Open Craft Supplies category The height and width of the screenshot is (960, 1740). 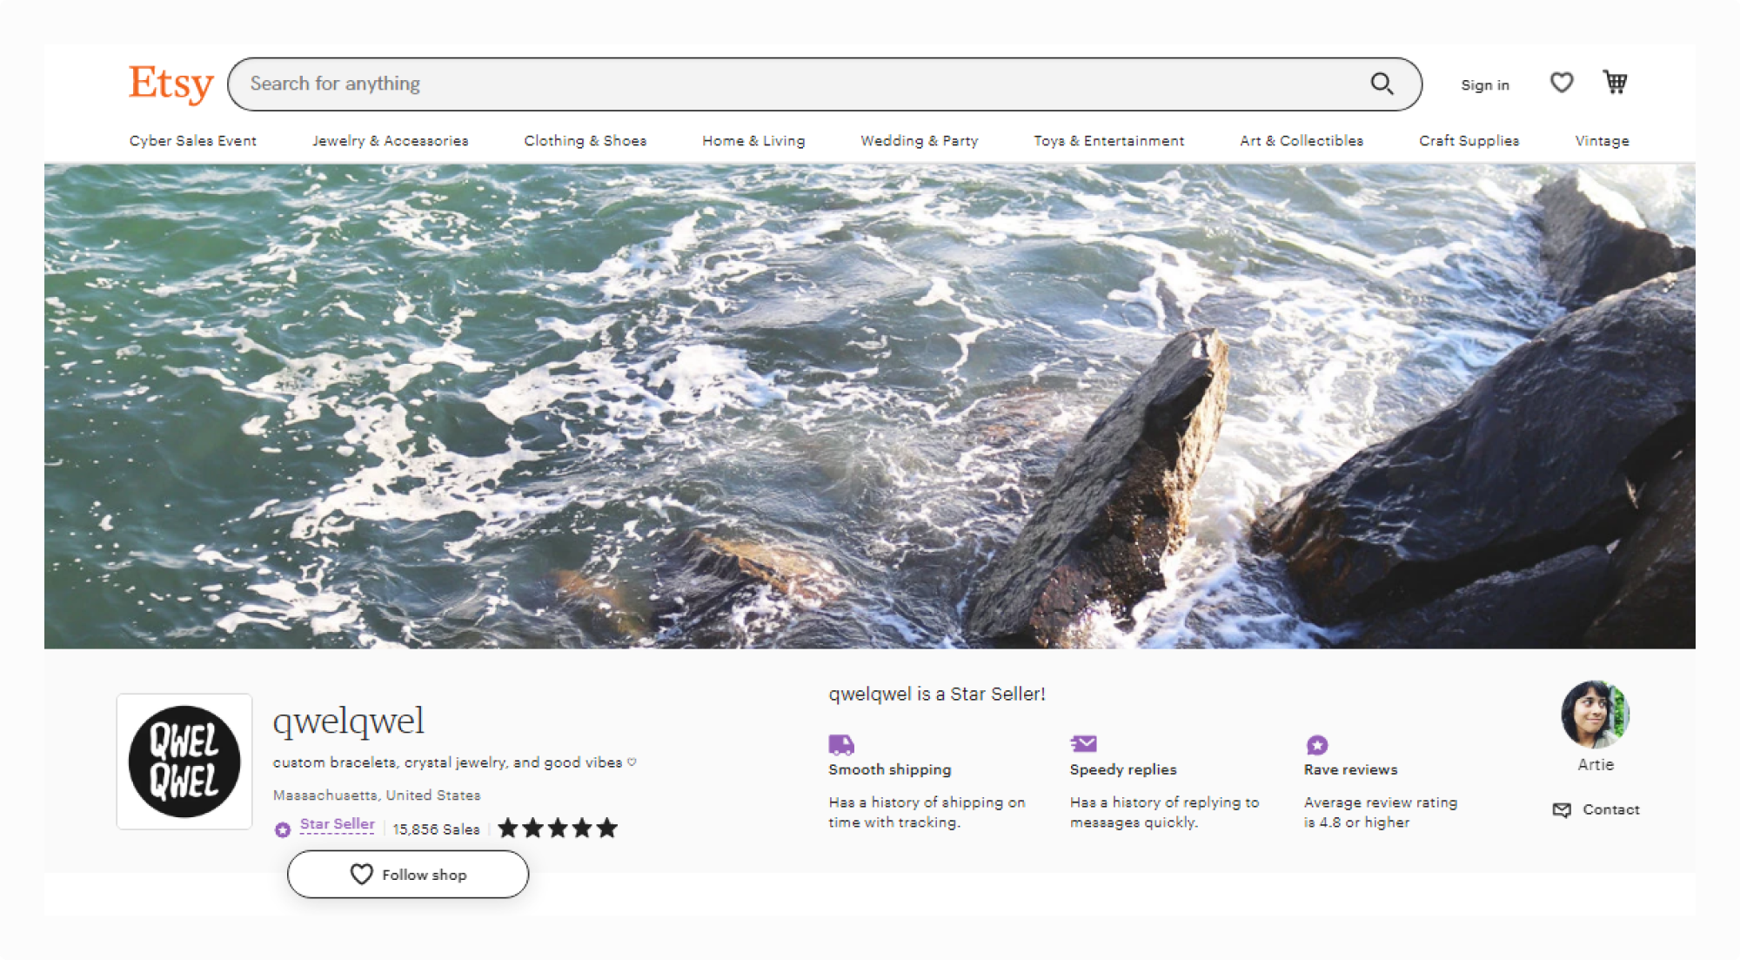[x=1469, y=141]
